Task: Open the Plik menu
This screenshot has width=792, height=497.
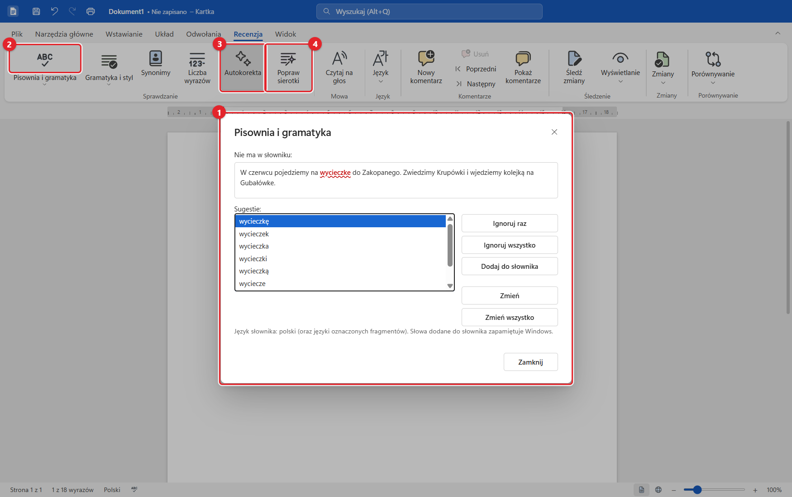Action: [x=17, y=34]
